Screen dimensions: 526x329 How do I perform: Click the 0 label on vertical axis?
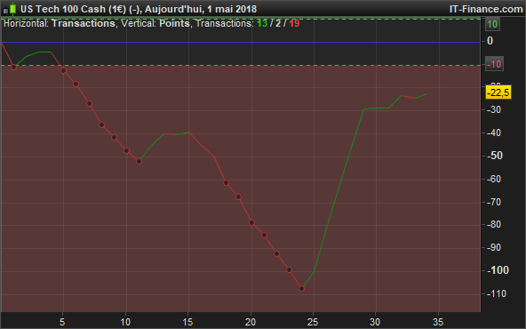pyautogui.click(x=490, y=41)
